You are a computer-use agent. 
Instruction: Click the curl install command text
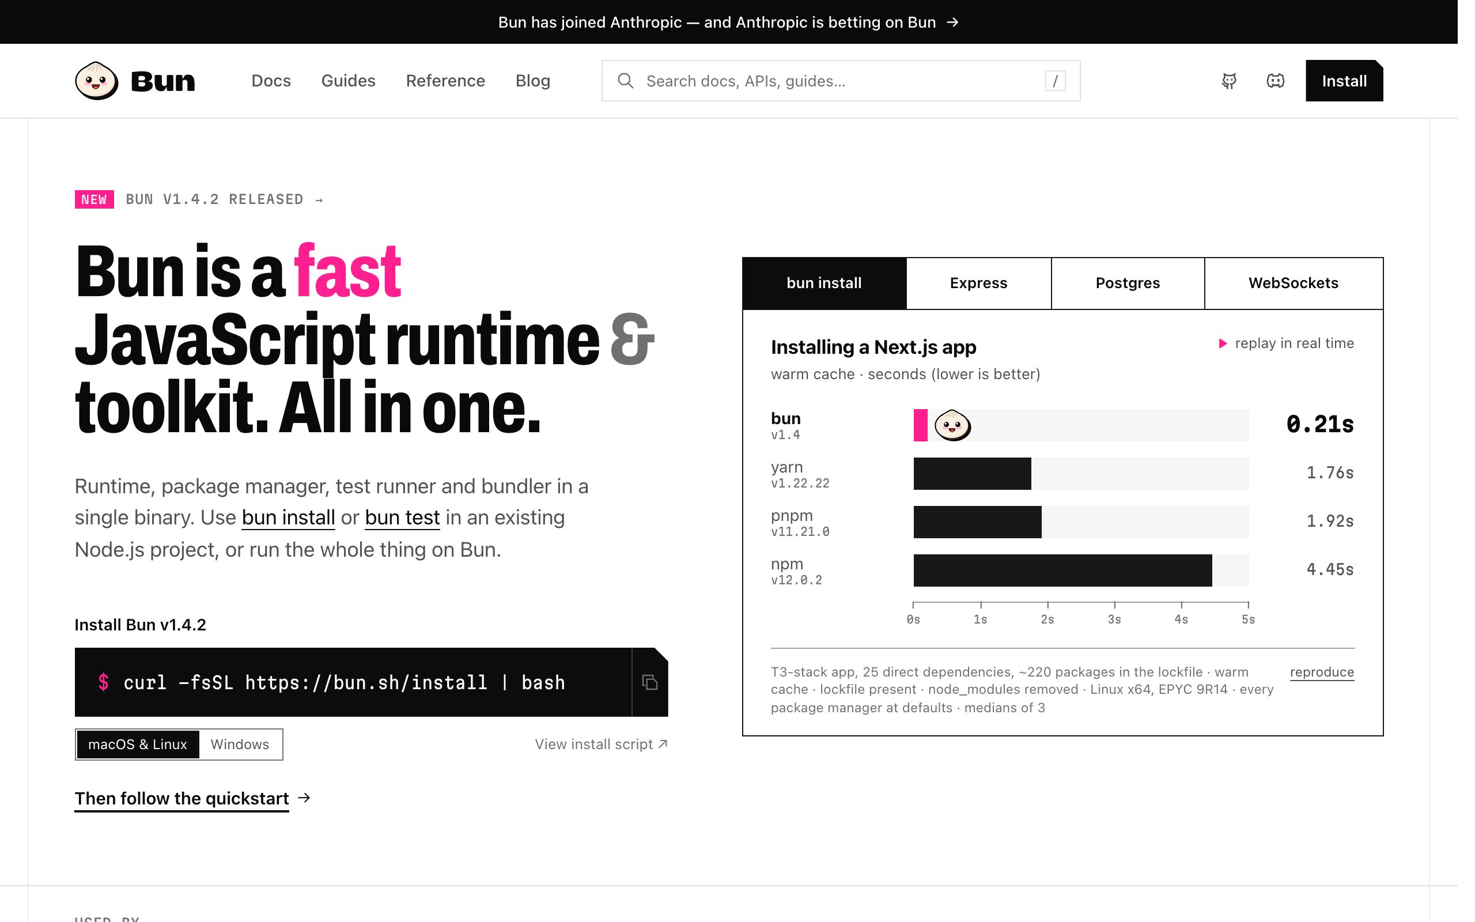[x=345, y=682]
